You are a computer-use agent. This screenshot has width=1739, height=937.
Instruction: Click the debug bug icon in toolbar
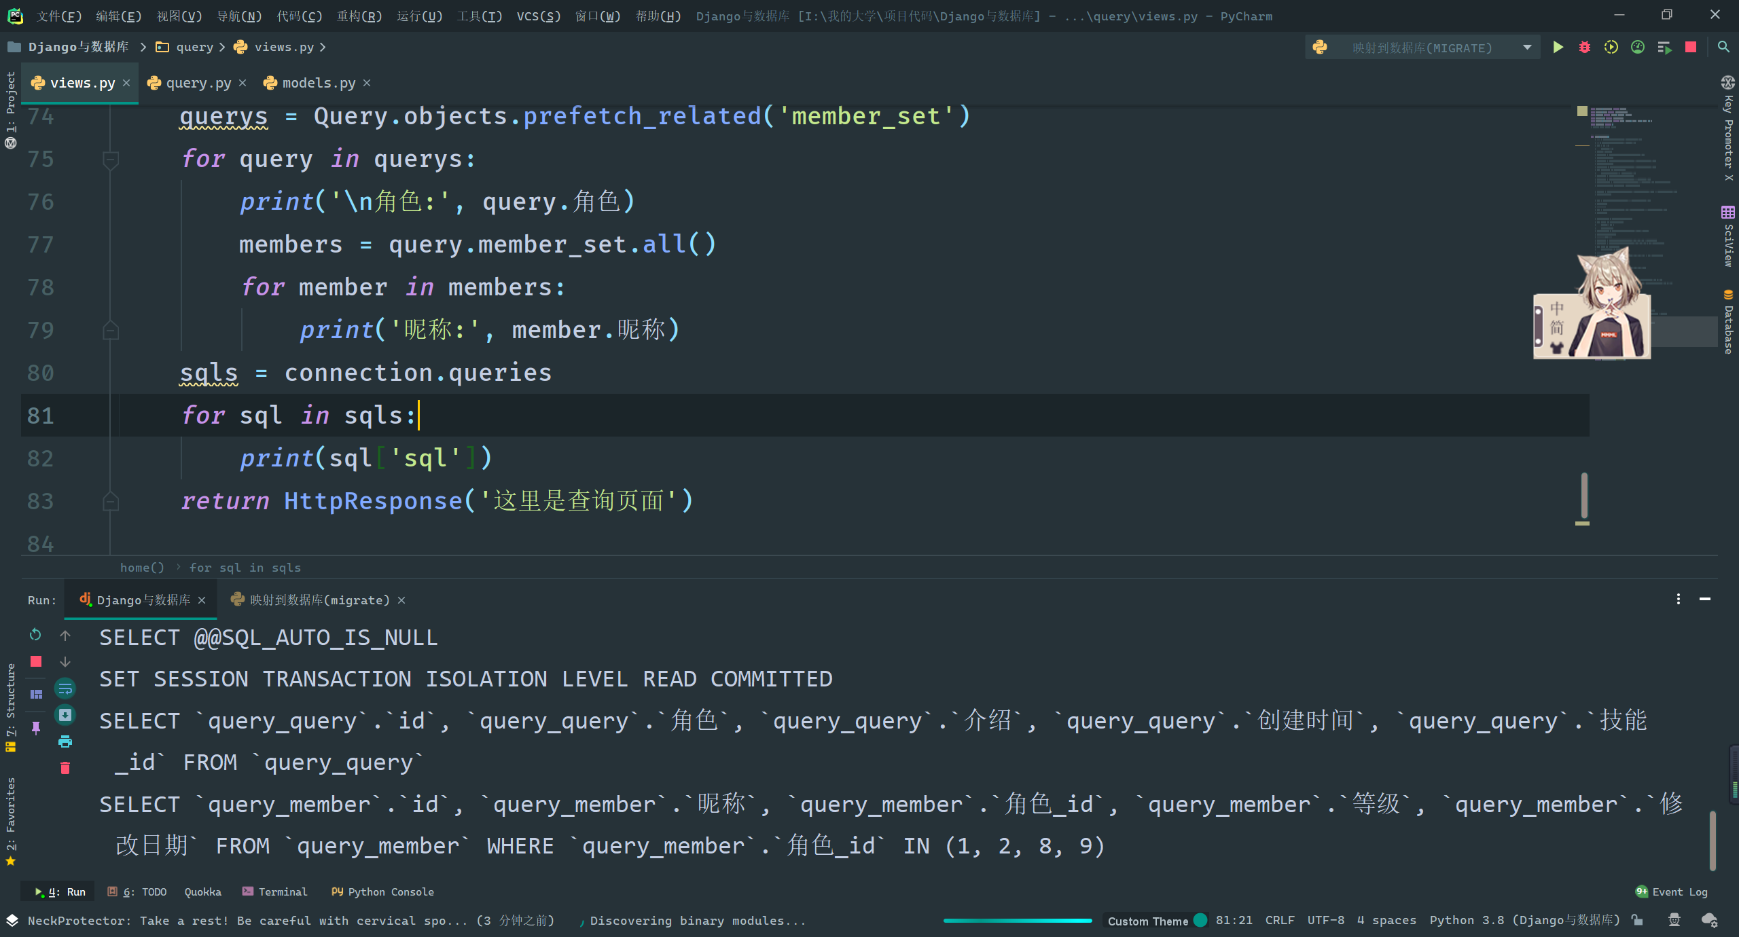1585,48
